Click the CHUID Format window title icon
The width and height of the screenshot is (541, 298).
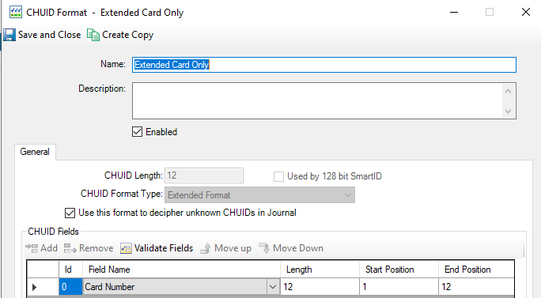click(16, 12)
